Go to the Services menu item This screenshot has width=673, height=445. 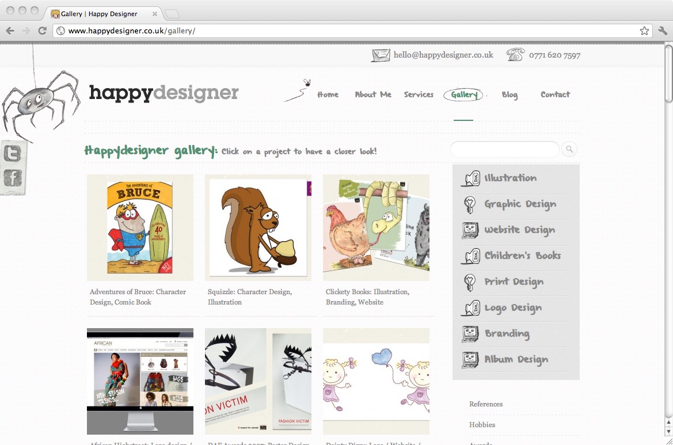419,94
